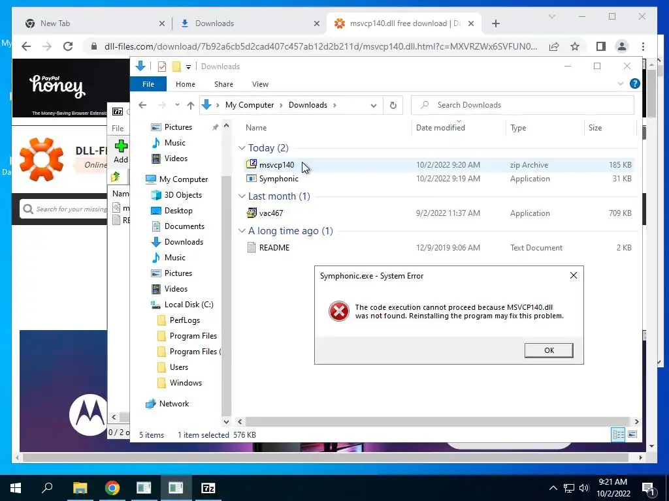Sort files by Size column

pyautogui.click(x=610, y=127)
